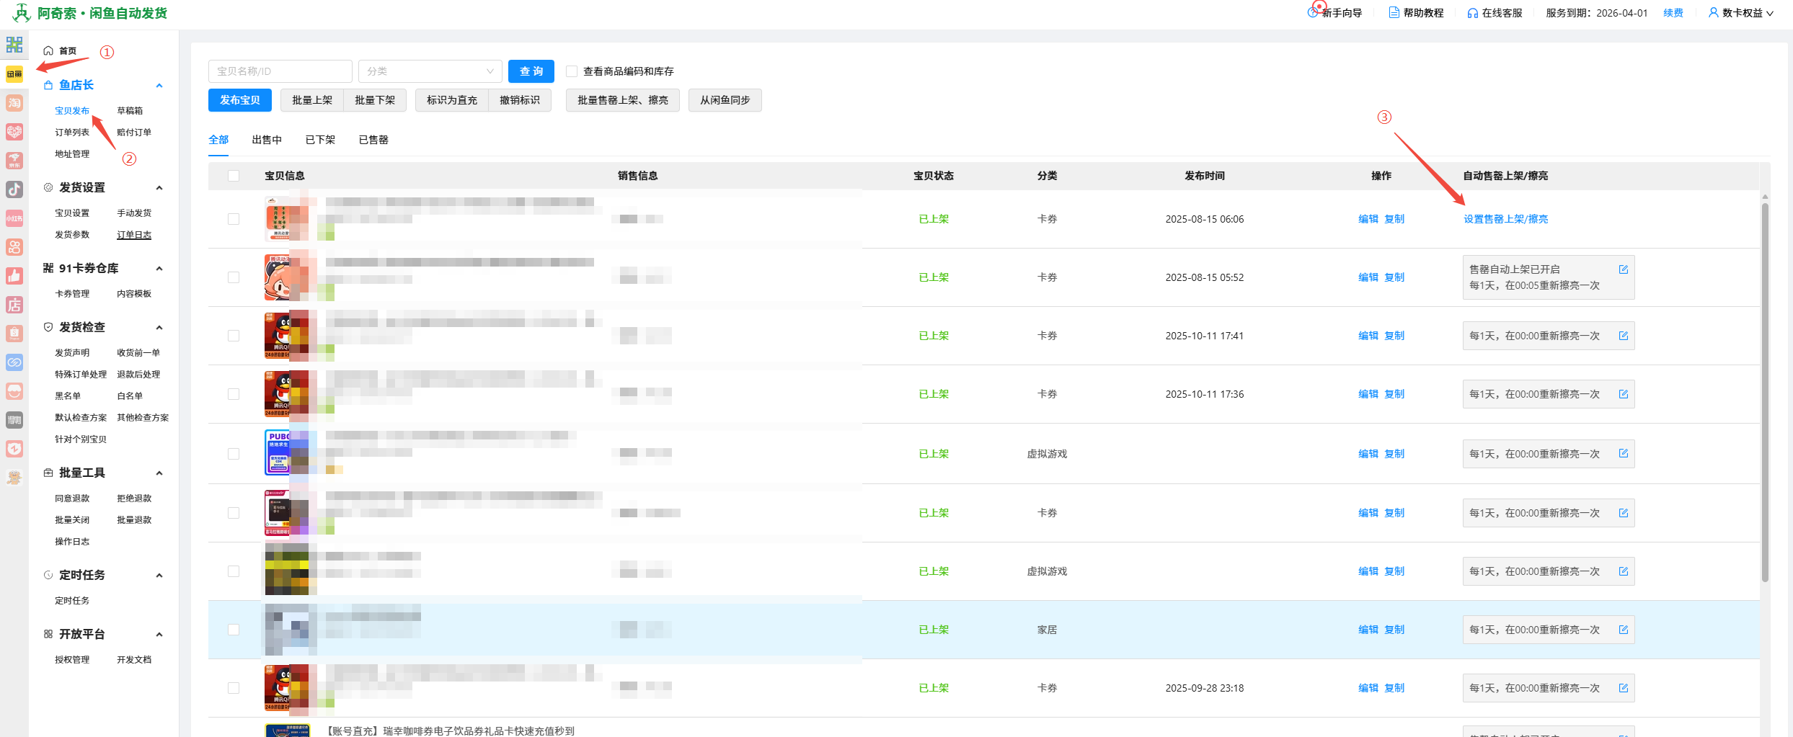Expand the 数卡权益 account dropdown
This screenshot has width=1793, height=737.
[1742, 13]
